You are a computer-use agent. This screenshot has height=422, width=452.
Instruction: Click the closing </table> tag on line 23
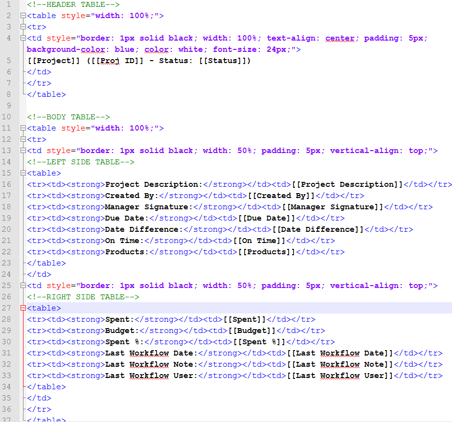(x=46, y=263)
